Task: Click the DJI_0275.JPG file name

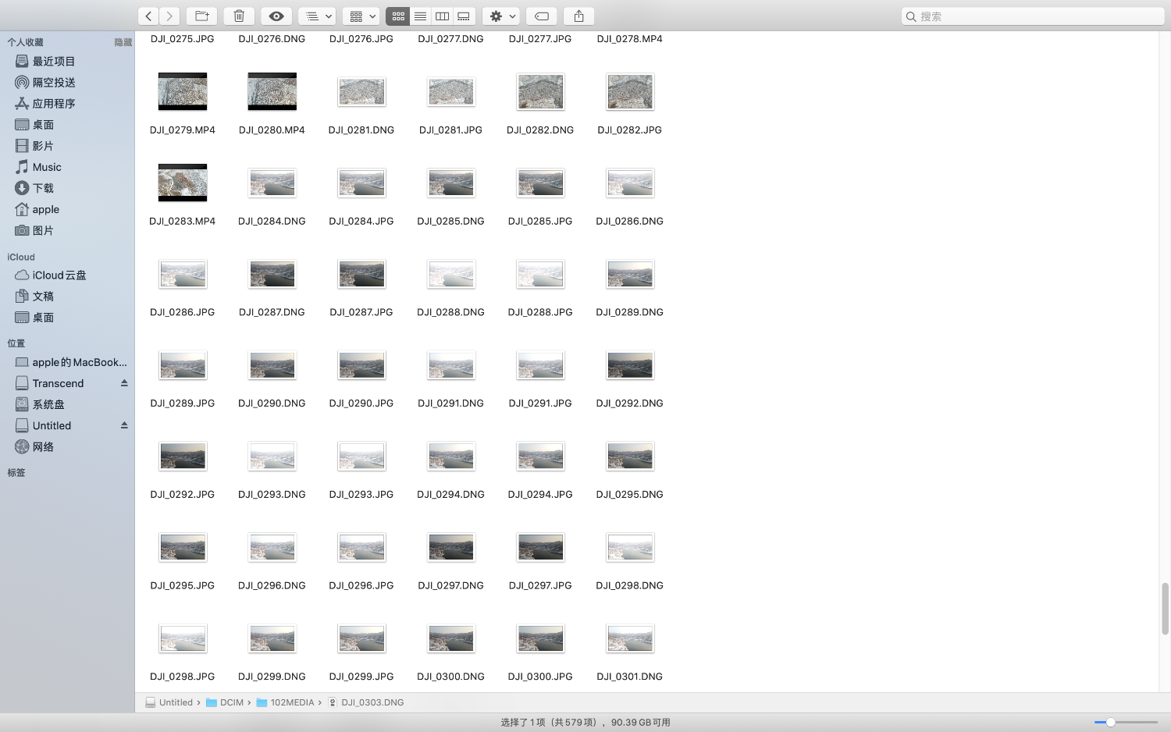Action: point(183,38)
